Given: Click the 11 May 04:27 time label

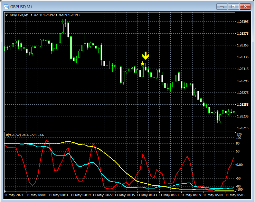Looking at the screenshot, I should coord(103,195).
